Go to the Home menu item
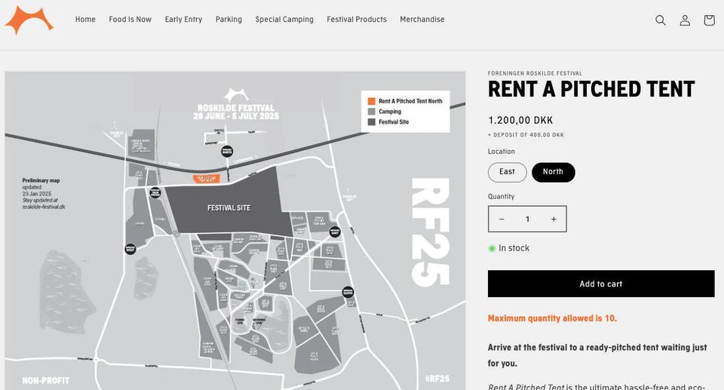724x390 pixels. [x=85, y=20]
